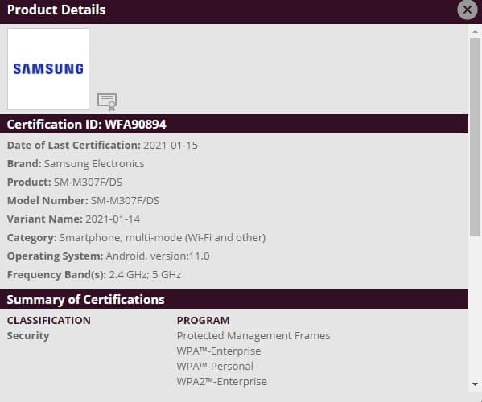The width and height of the screenshot is (482, 402).
Task: Click the empty scrollbar track below thumb
Action: [475, 307]
